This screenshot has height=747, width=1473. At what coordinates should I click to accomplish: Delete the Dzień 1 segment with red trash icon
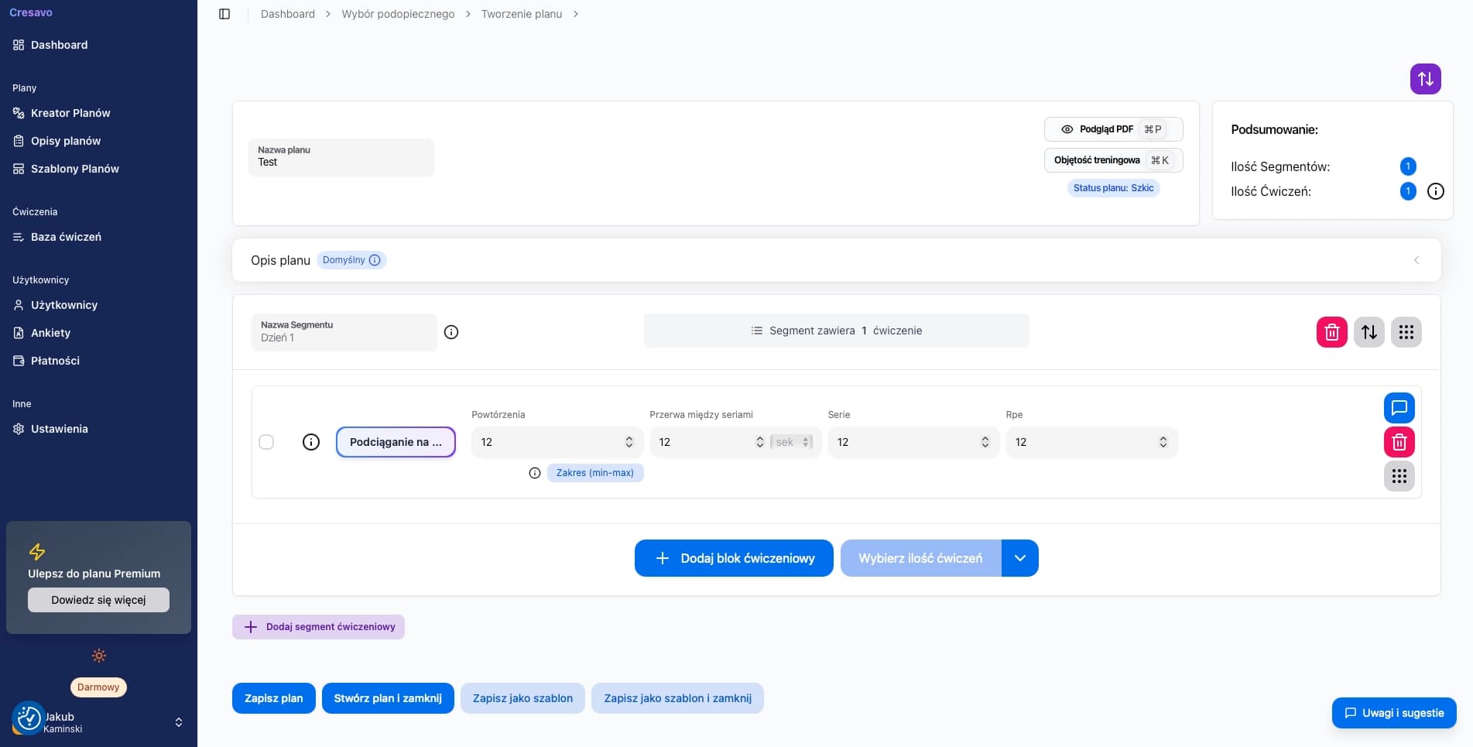(1331, 332)
